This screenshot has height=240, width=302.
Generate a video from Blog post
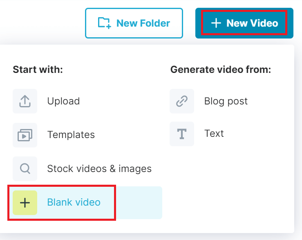point(226,101)
